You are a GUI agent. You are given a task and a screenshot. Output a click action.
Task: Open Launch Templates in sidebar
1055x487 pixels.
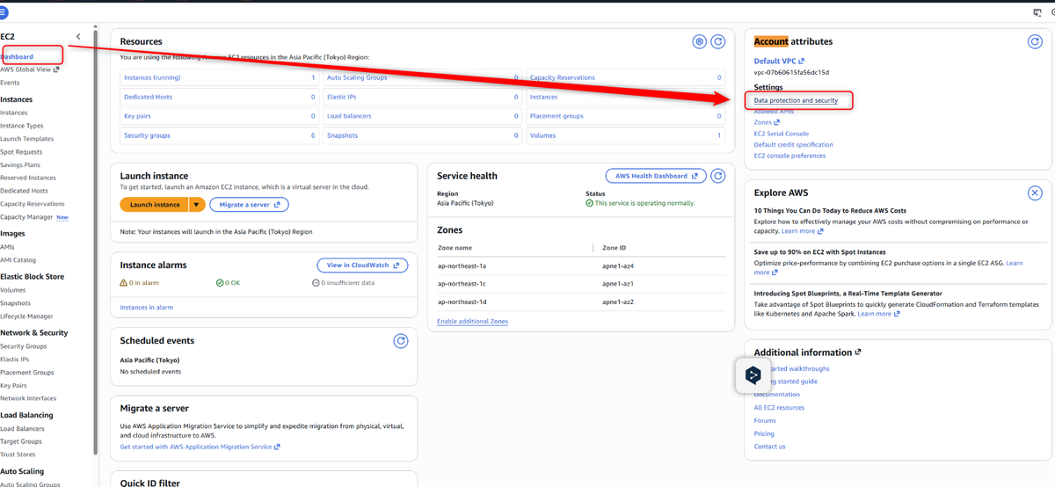point(26,139)
